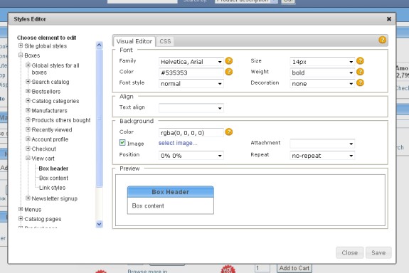Show help for Font Decoration
The height and width of the screenshot is (273, 409).
tap(360, 82)
